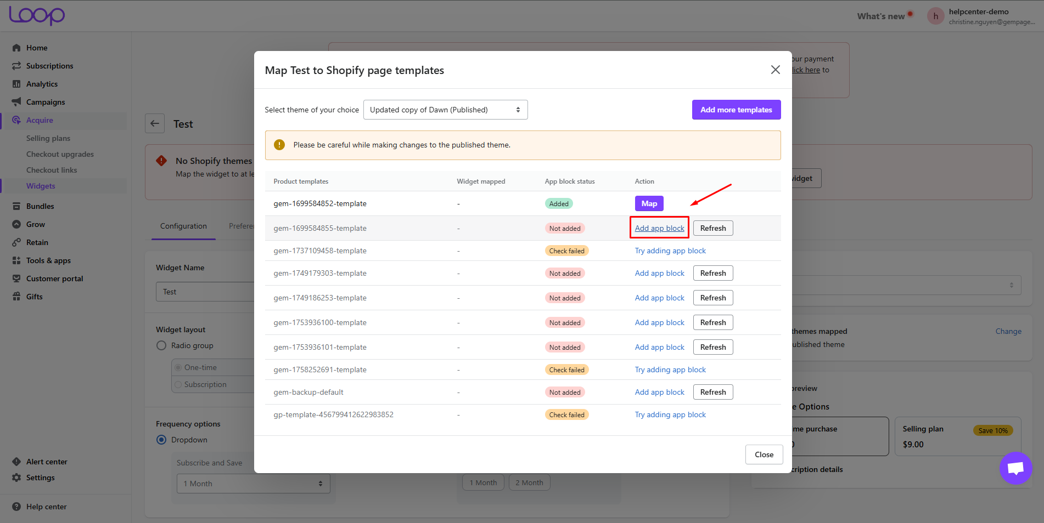This screenshot has width=1044, height=523.
Task: Click the Gifts icon in sidebar
Action: pyautogui.click(x=16, y=297)
